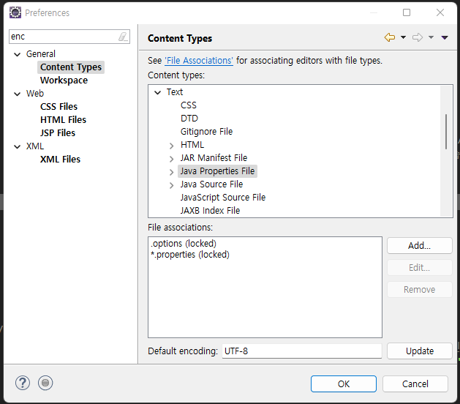Select the Text root content type
Viewport: 460px width, 404px height.
coord(175,92)
